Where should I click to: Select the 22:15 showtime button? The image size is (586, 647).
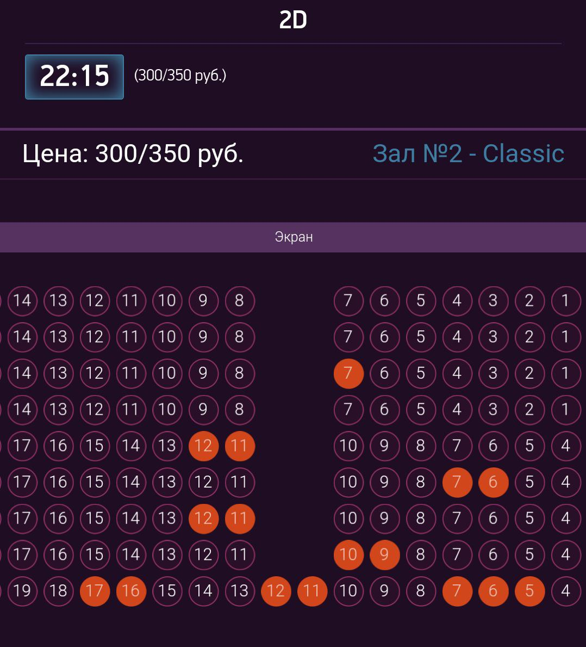pos(74,77)
